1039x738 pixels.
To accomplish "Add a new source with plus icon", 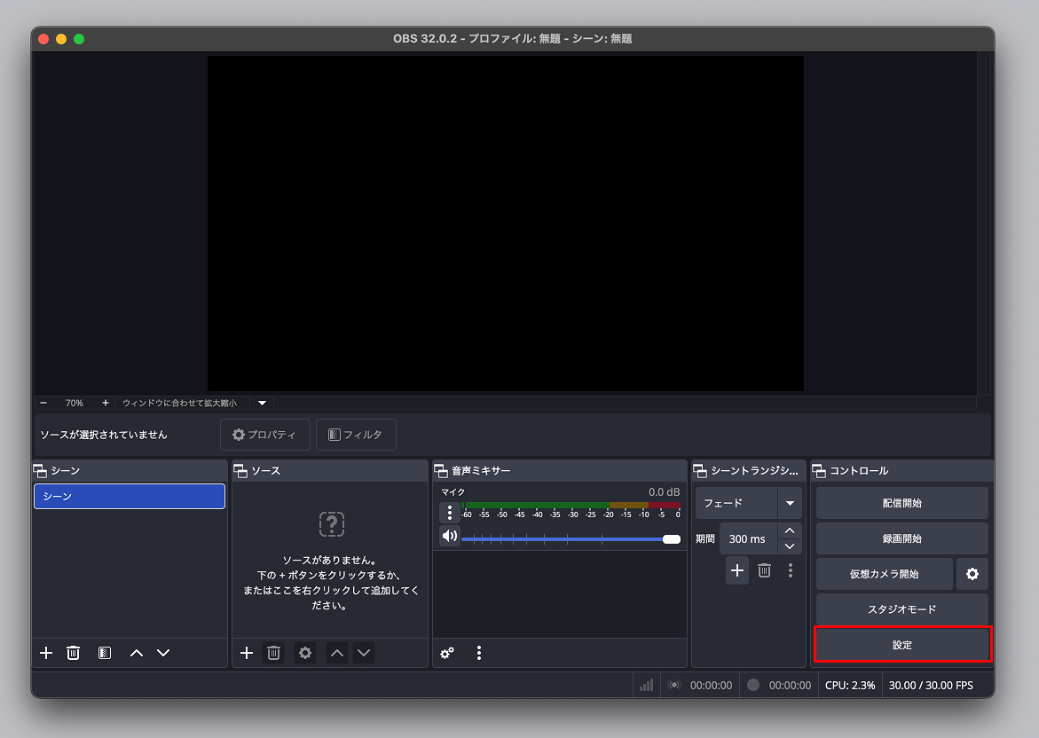I will point(247,653).
